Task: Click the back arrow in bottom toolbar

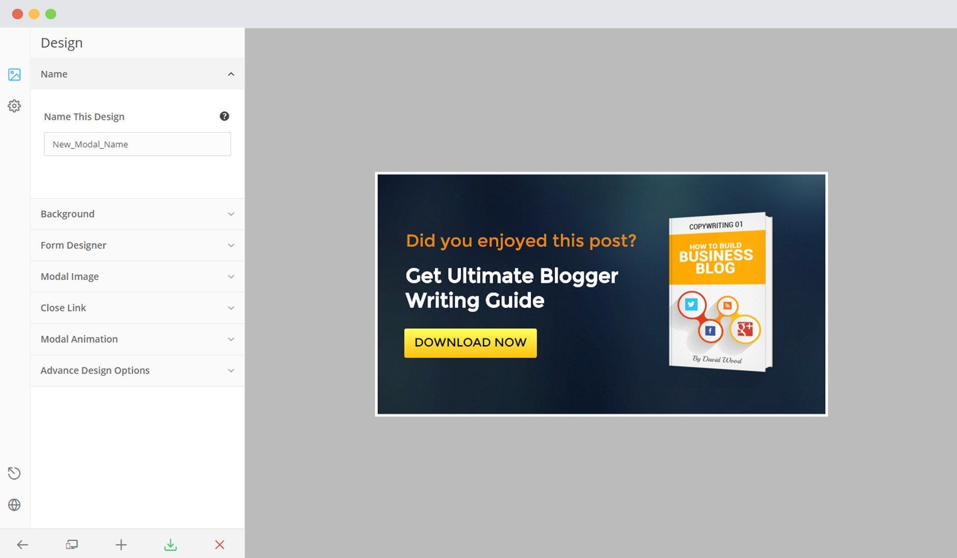Action: [x=22, y=544]
